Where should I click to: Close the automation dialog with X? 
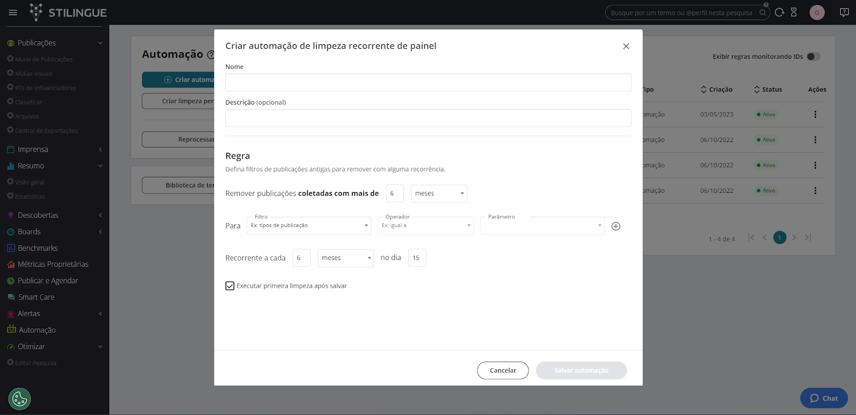[626, 46]
